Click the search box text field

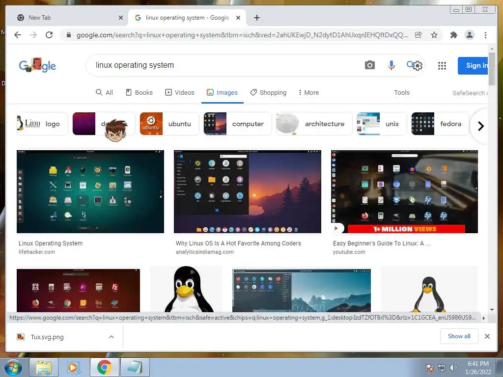click(224, 65)
